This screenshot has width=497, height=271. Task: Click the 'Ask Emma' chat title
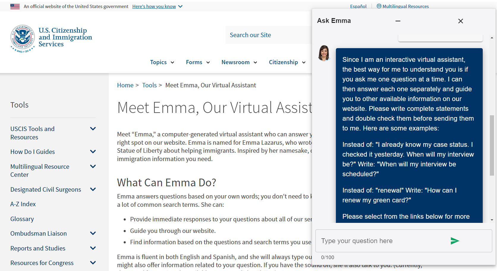[334, 21]
